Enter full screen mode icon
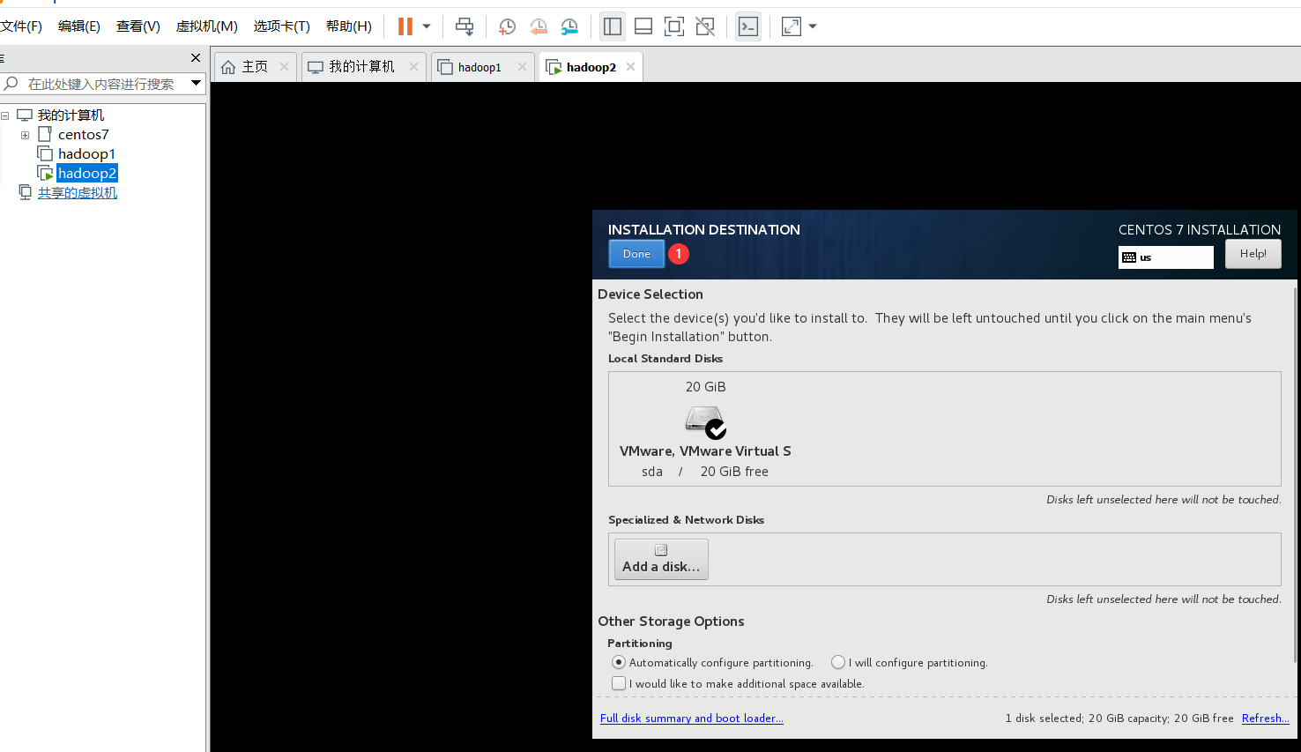This screenshot has height=752, width=1301. 674,26
